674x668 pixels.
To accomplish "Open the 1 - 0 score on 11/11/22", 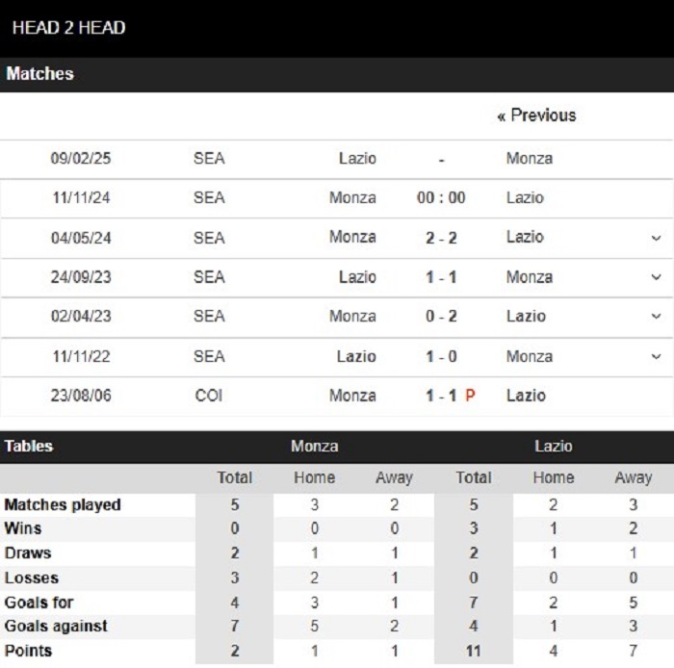I will (441, 356).
